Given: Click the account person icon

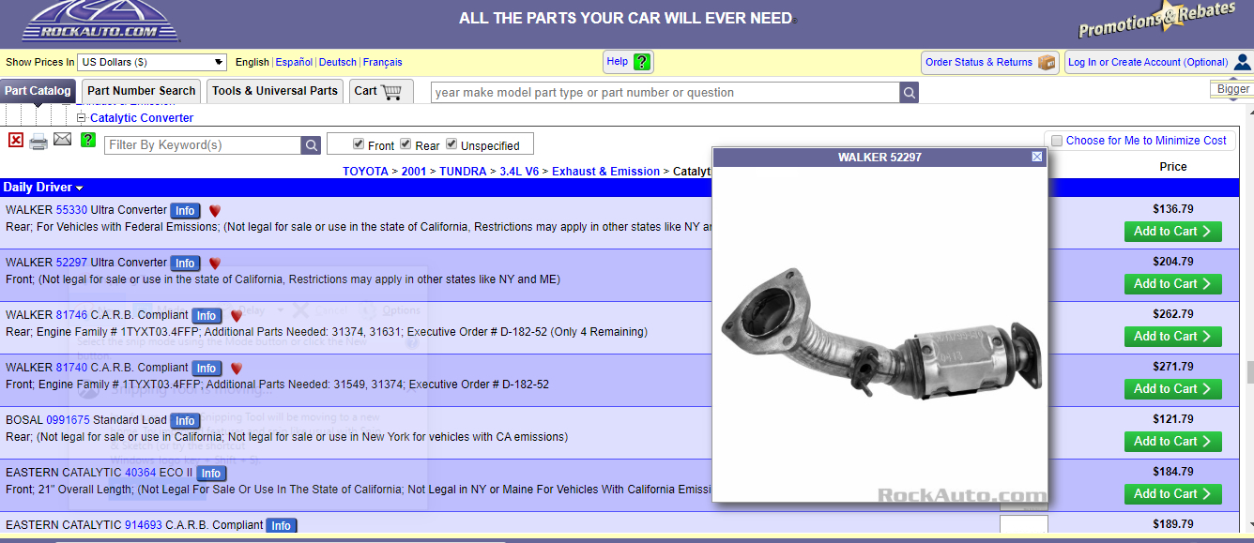Looking at the screenshot, I should tap(1242, 62).
